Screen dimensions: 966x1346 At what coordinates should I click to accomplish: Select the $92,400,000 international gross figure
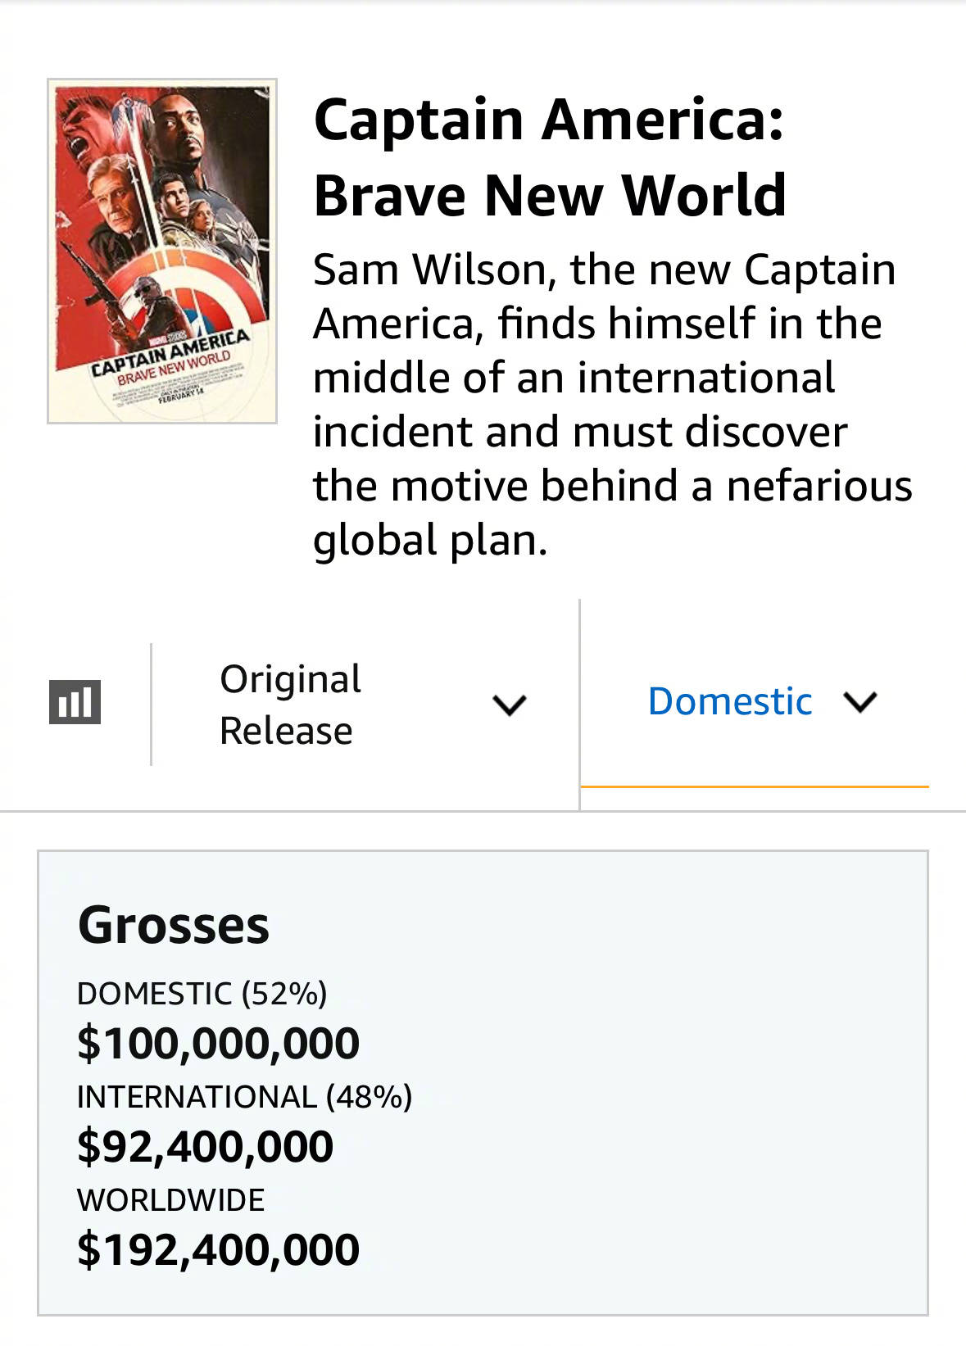205,1146
